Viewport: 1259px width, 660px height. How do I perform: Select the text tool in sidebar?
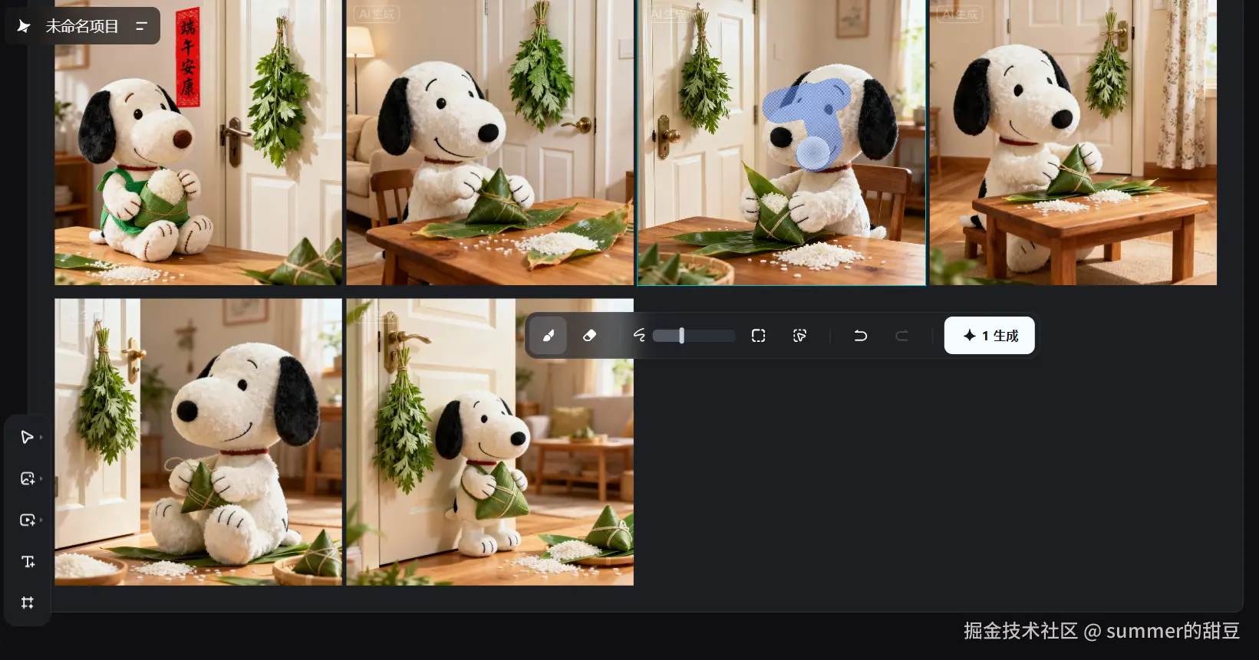(x=28, y=561)
